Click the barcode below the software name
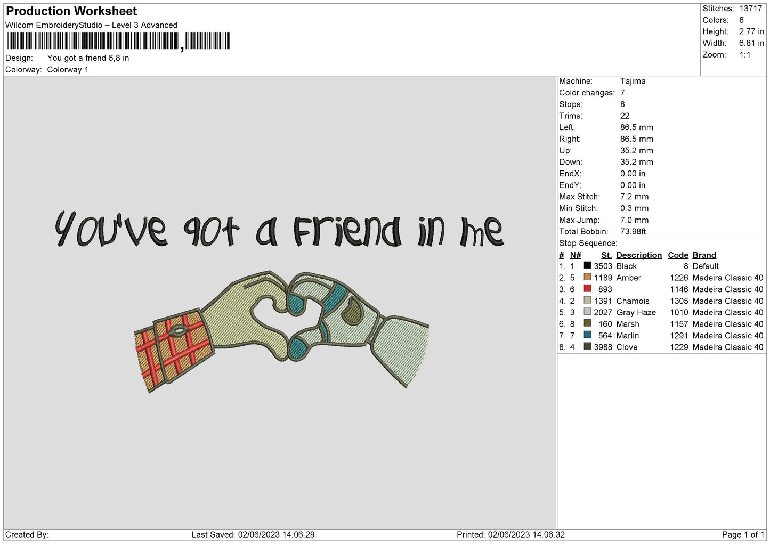The image size is (770, 544). (x=118, y=41)
